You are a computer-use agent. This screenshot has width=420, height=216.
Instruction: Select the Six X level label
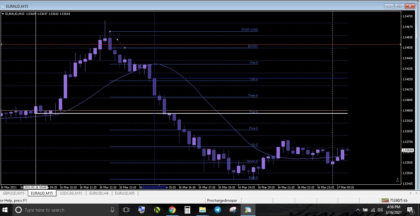[x=255, y=145]
